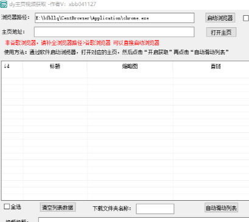Screen dimensions: 249x222
Task: Select the 直链 column header
Action: pyautogui.click(x=211, y=66)
